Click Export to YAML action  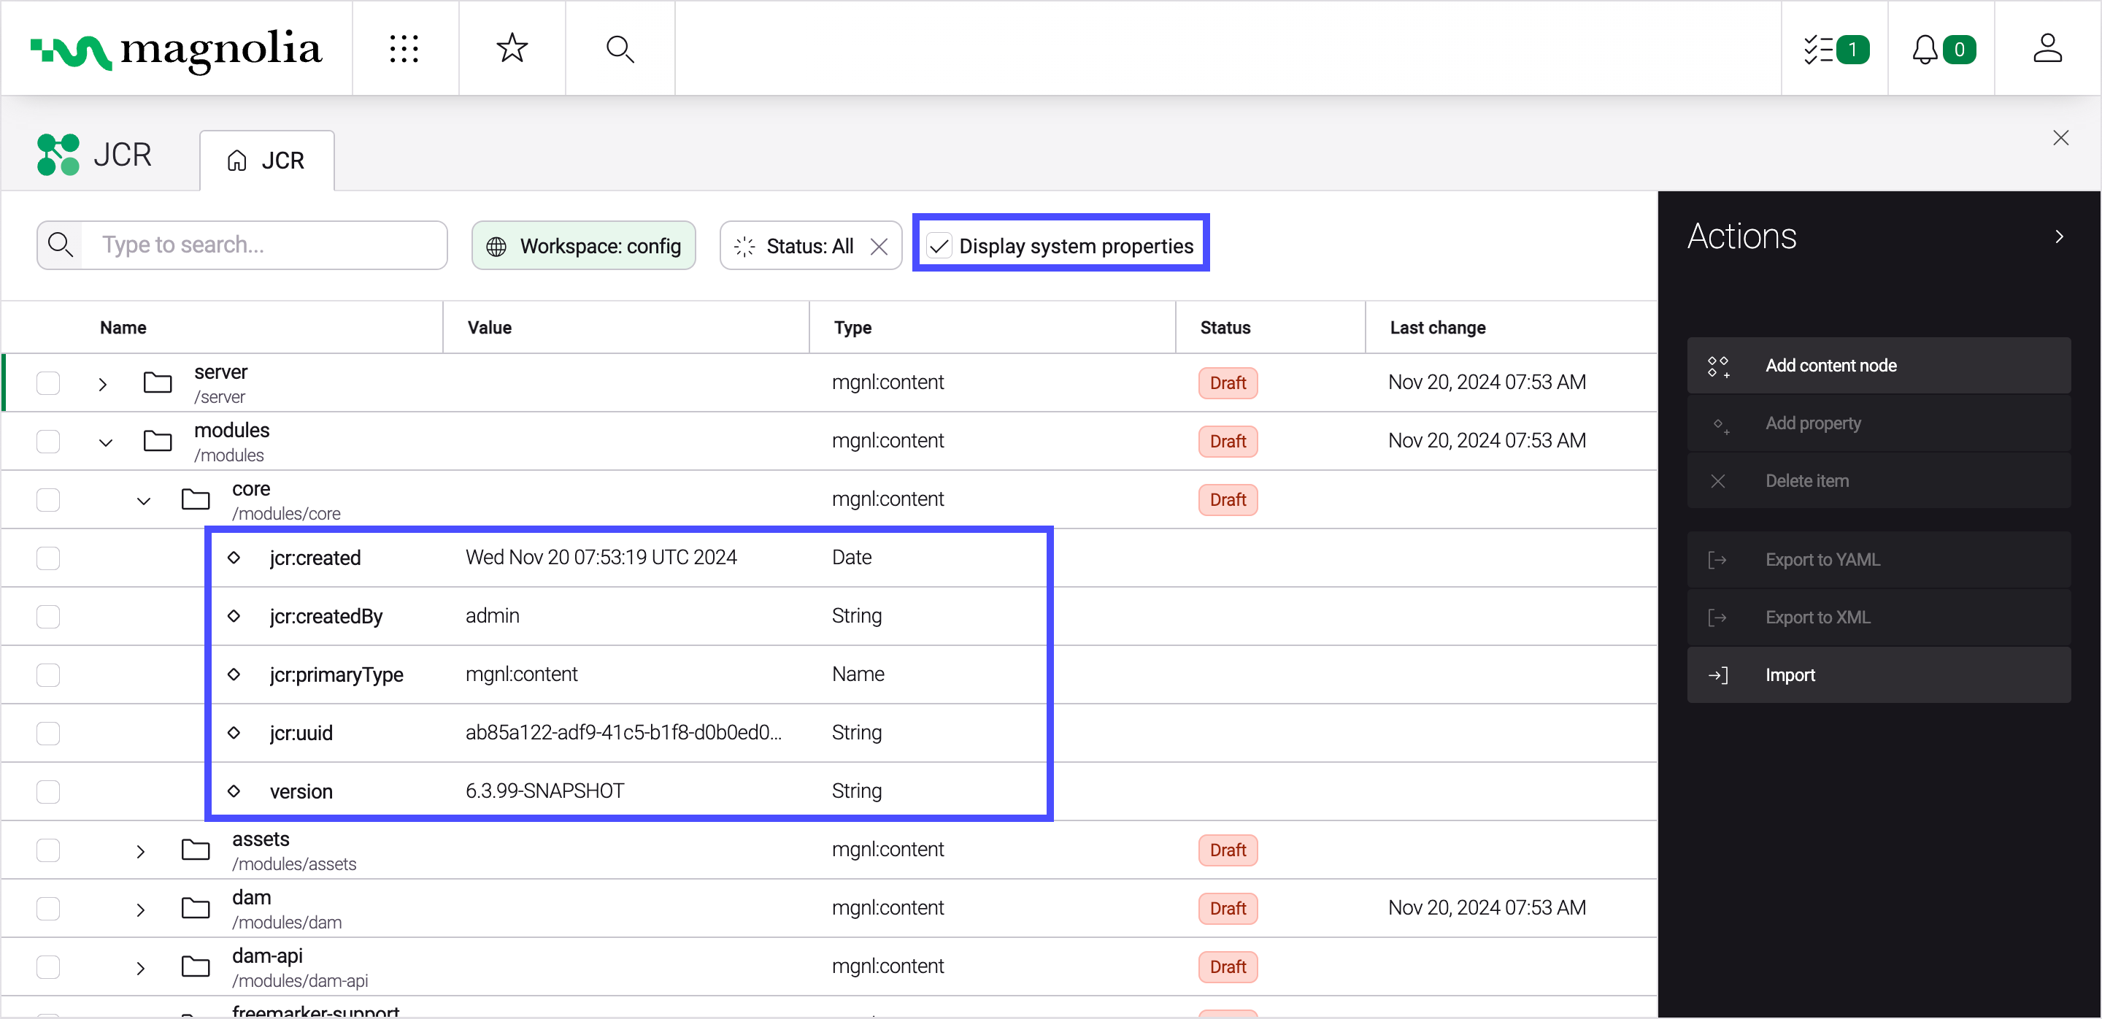coord(1879,560)
